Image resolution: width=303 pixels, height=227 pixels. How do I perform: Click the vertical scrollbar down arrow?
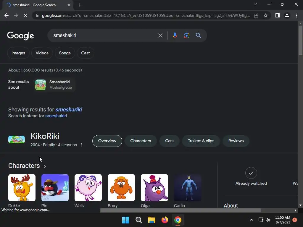click(300, 205)
